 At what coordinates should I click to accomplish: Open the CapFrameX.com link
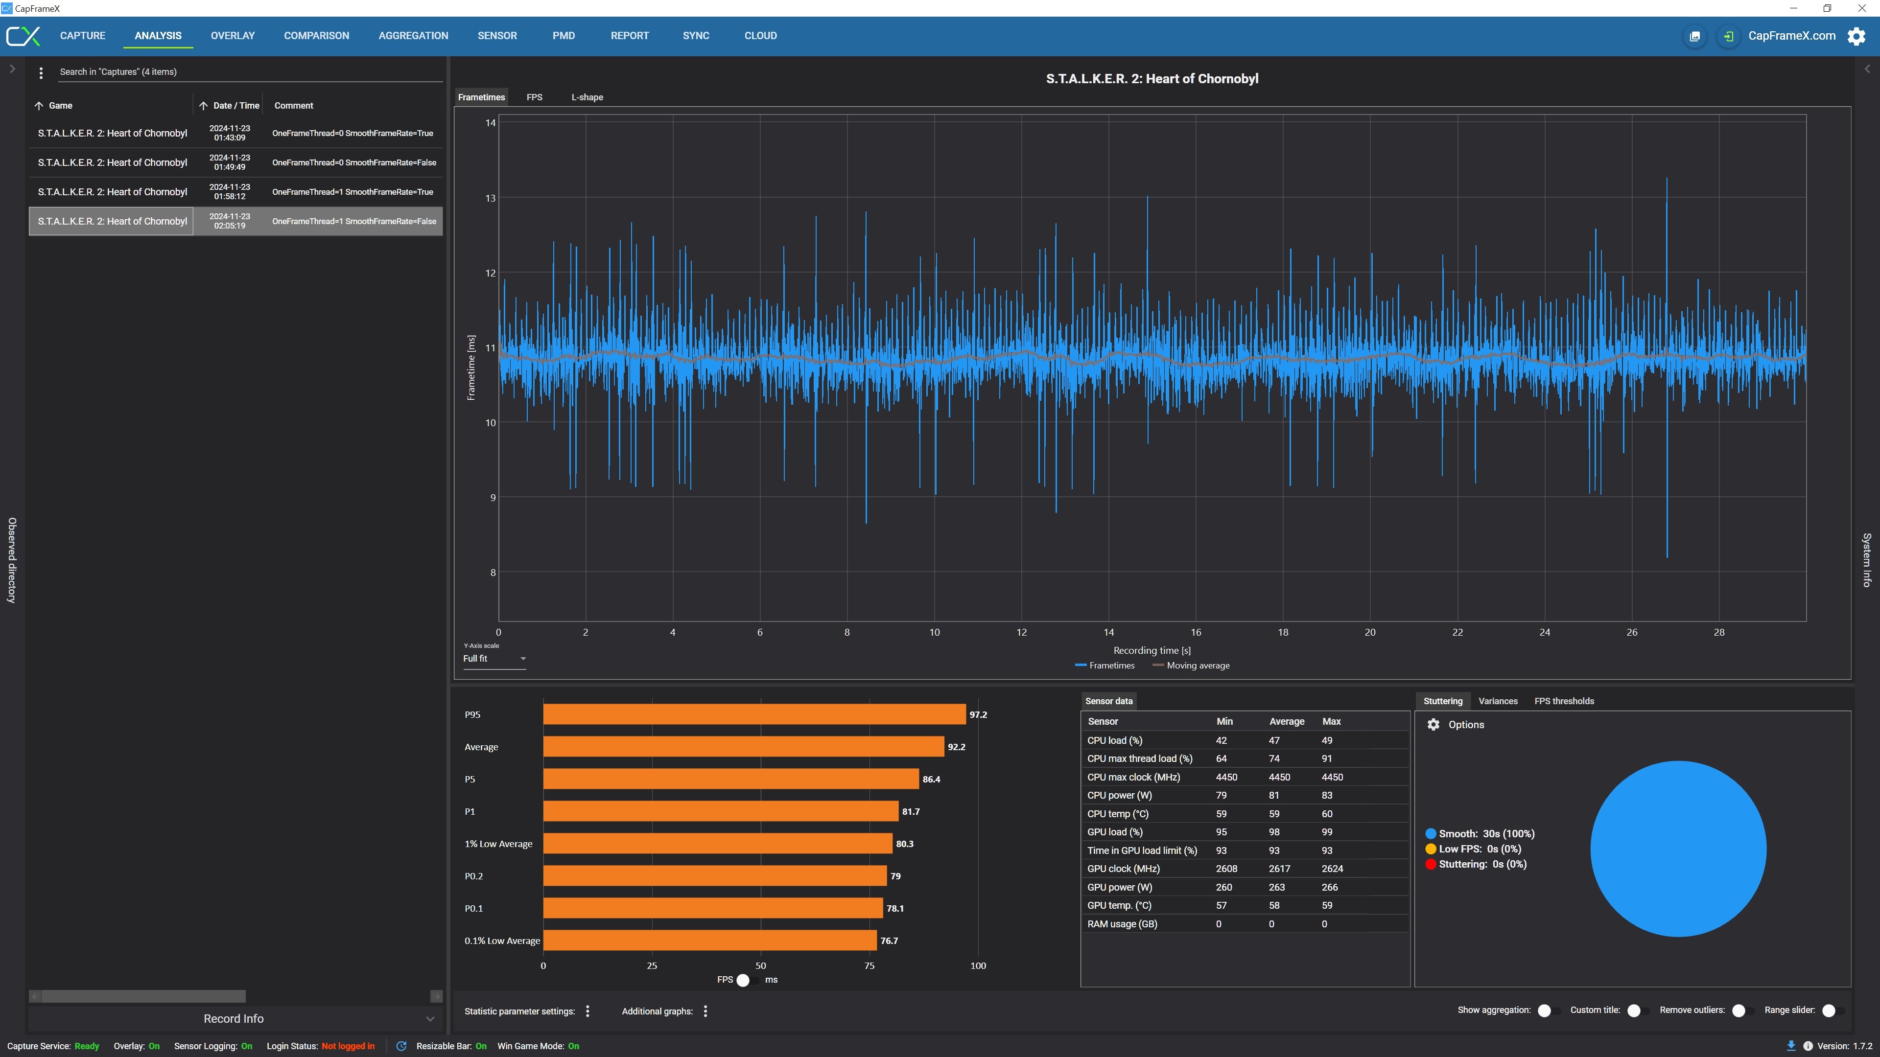tap(1792, 36)
